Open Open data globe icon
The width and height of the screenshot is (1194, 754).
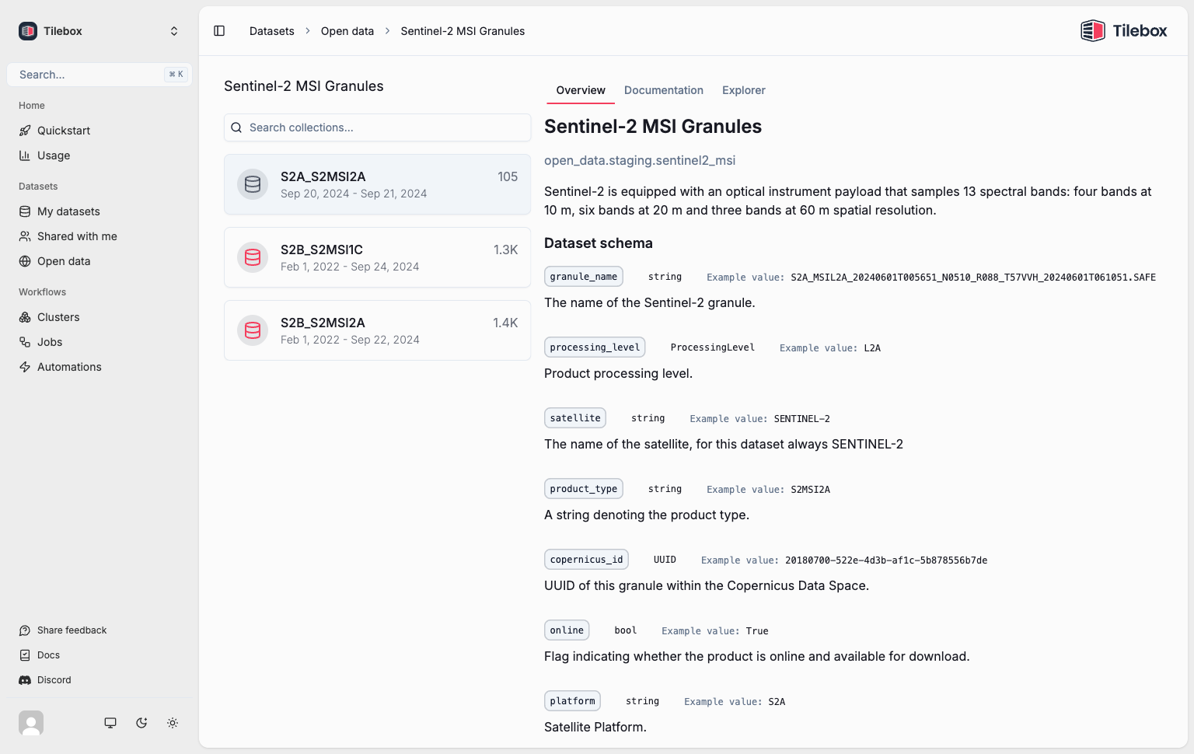tap(25, 261)
